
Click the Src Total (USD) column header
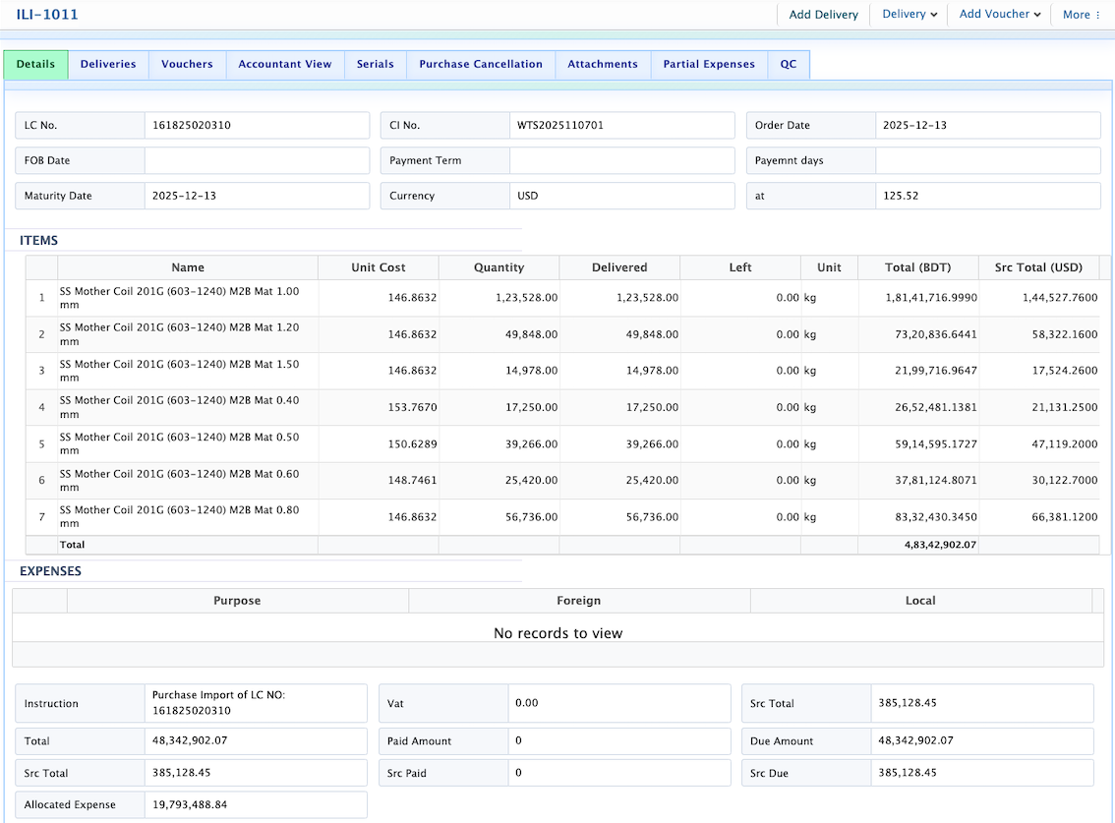(x=1038, y=267)
